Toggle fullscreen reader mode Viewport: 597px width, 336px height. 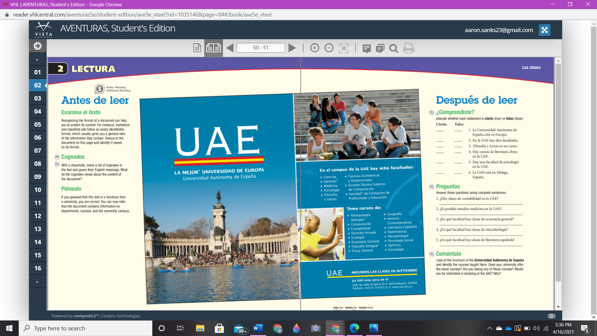[544, 30]
